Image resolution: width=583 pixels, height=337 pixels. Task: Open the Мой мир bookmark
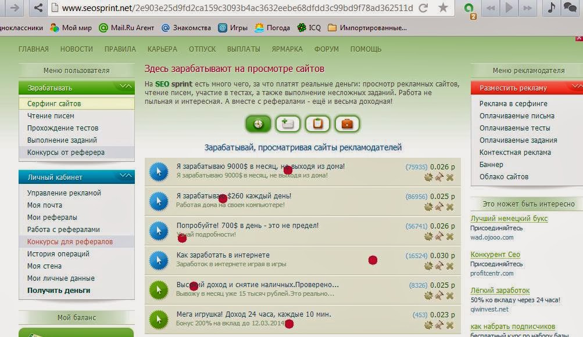[x=71, y=28]
